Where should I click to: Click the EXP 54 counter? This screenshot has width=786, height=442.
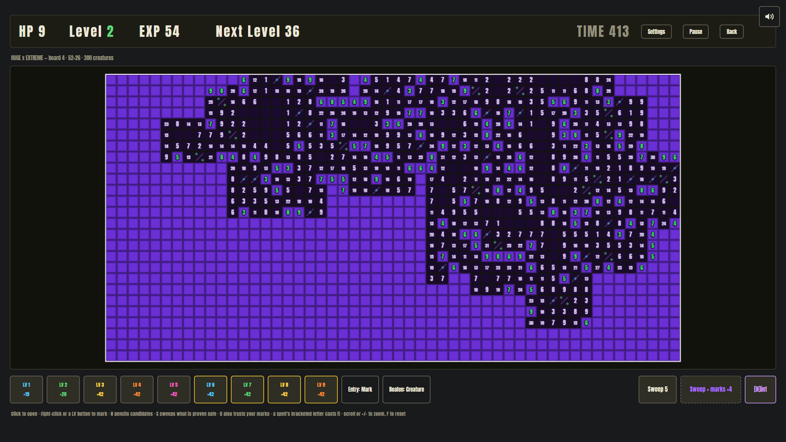pos(159,32)
